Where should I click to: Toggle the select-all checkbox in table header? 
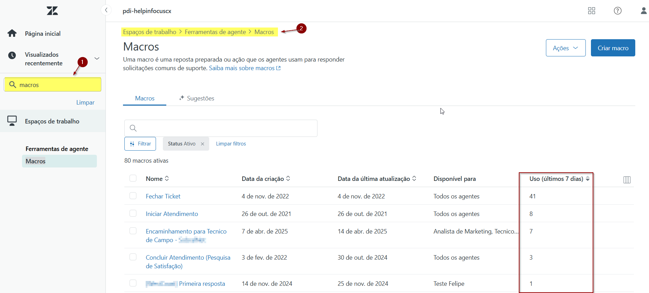point(133,178)
